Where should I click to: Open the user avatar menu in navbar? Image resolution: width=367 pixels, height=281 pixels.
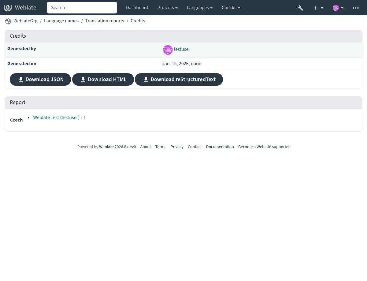click(x=338, y=8)
